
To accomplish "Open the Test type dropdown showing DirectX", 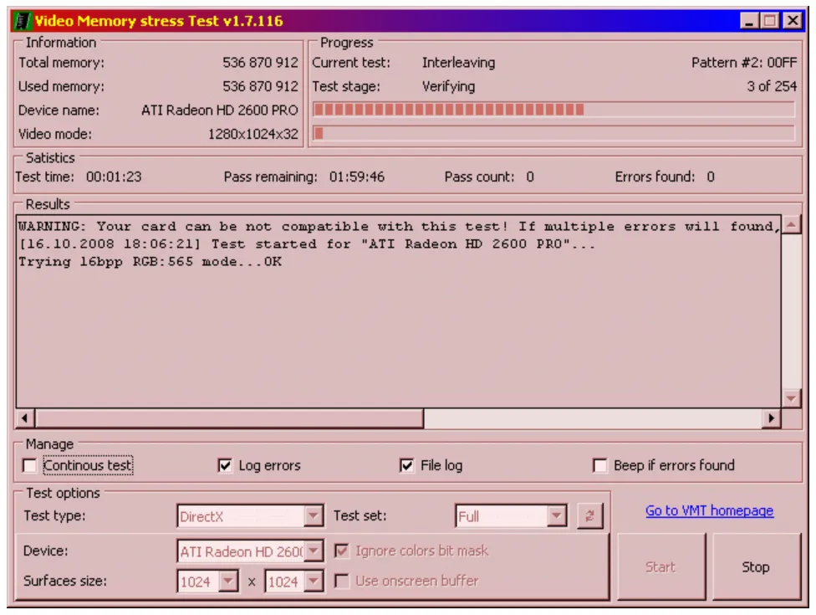I will click(312, 517).
